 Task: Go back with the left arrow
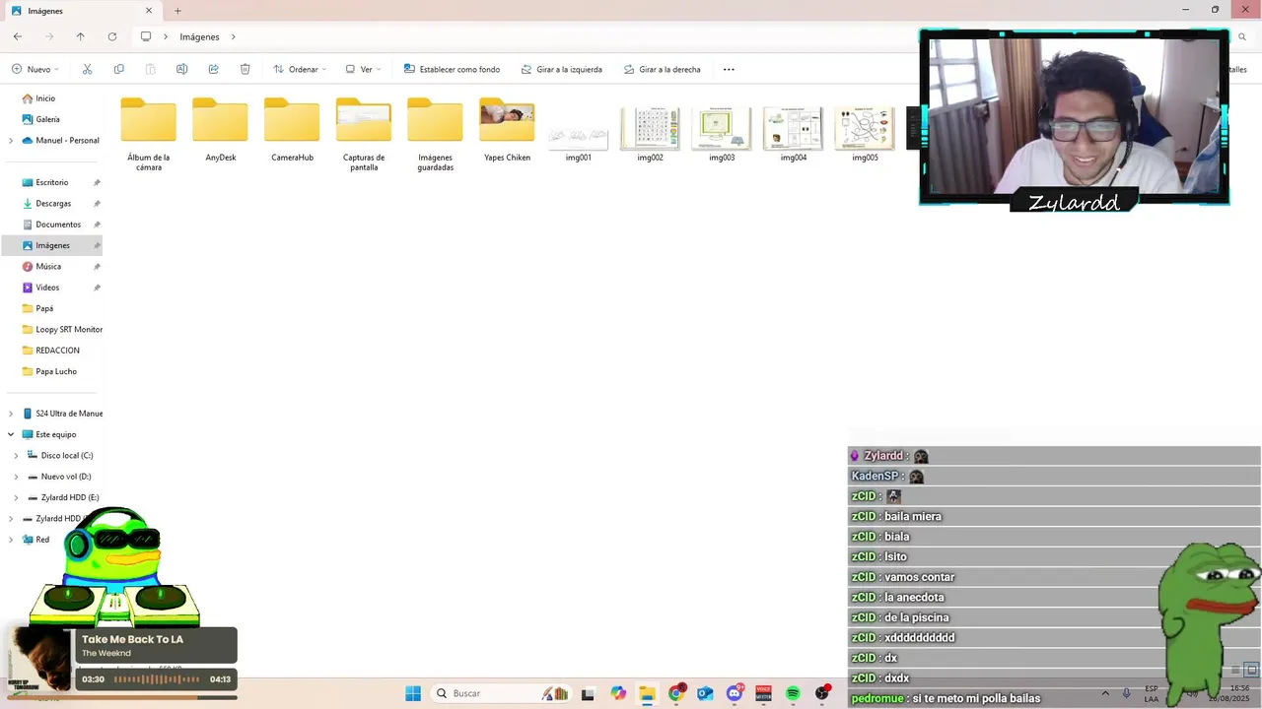point(18,36)
